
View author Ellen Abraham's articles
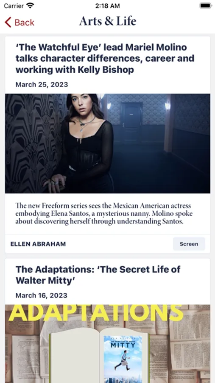38,244
